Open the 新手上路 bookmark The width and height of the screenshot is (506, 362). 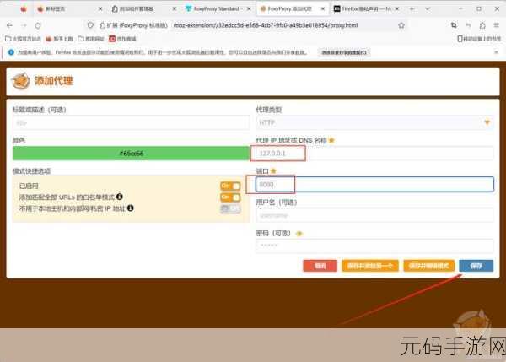[59, 39]
